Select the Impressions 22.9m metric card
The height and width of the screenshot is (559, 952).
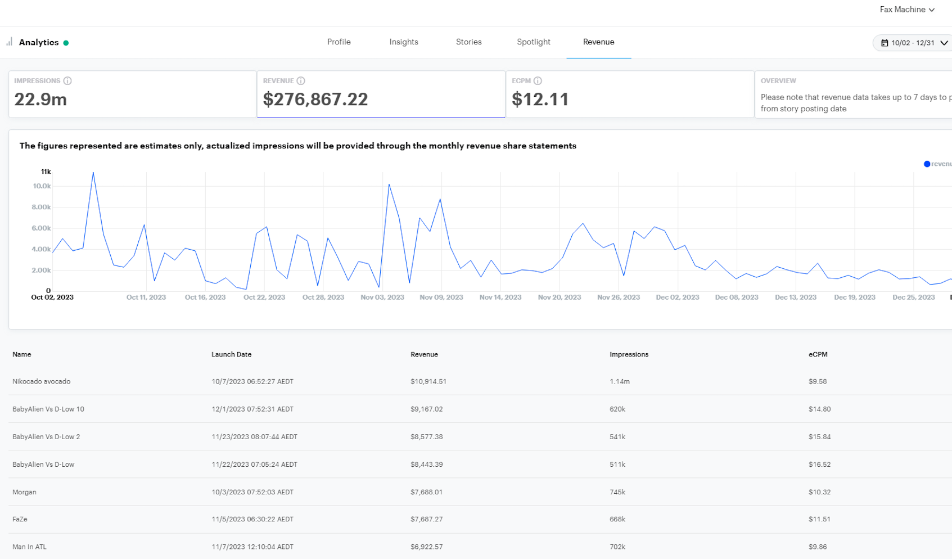click(132, 94)
